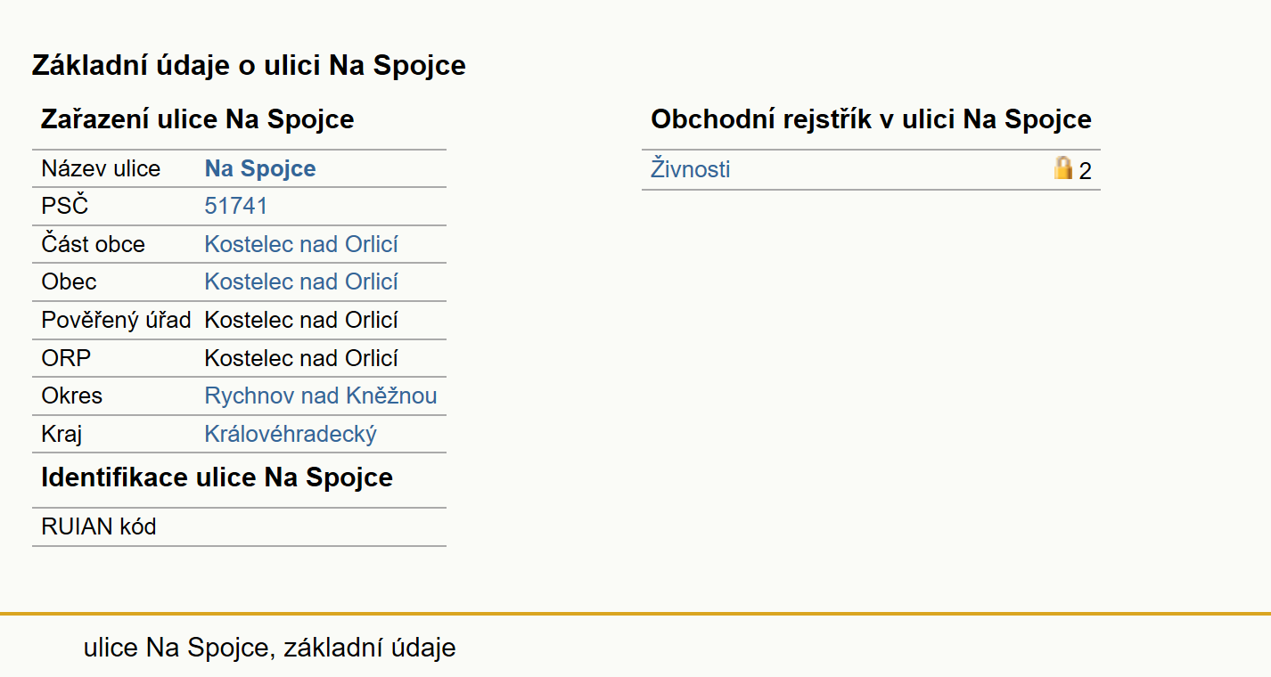This screenshot has width=1271, height=677.
Task: Open the Živnosti link
Action: coord(690,169)
